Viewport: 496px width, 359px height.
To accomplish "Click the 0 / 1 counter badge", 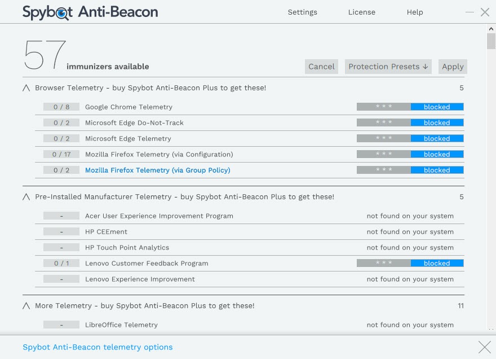I will [61, 263].
